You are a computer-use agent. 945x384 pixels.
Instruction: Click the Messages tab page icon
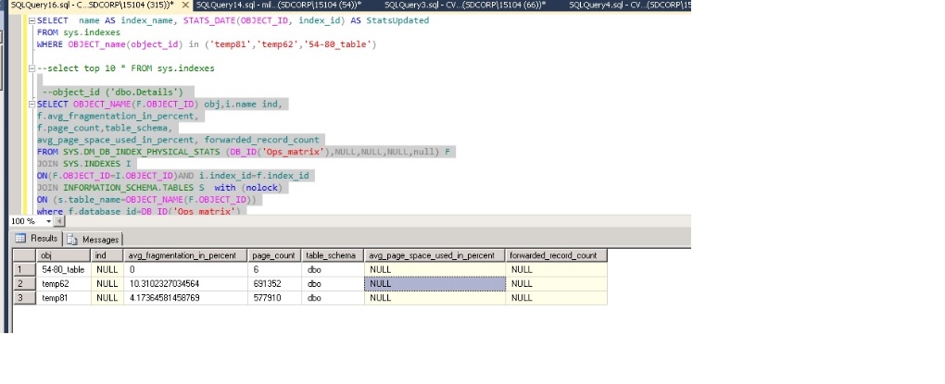click(72, 240)
